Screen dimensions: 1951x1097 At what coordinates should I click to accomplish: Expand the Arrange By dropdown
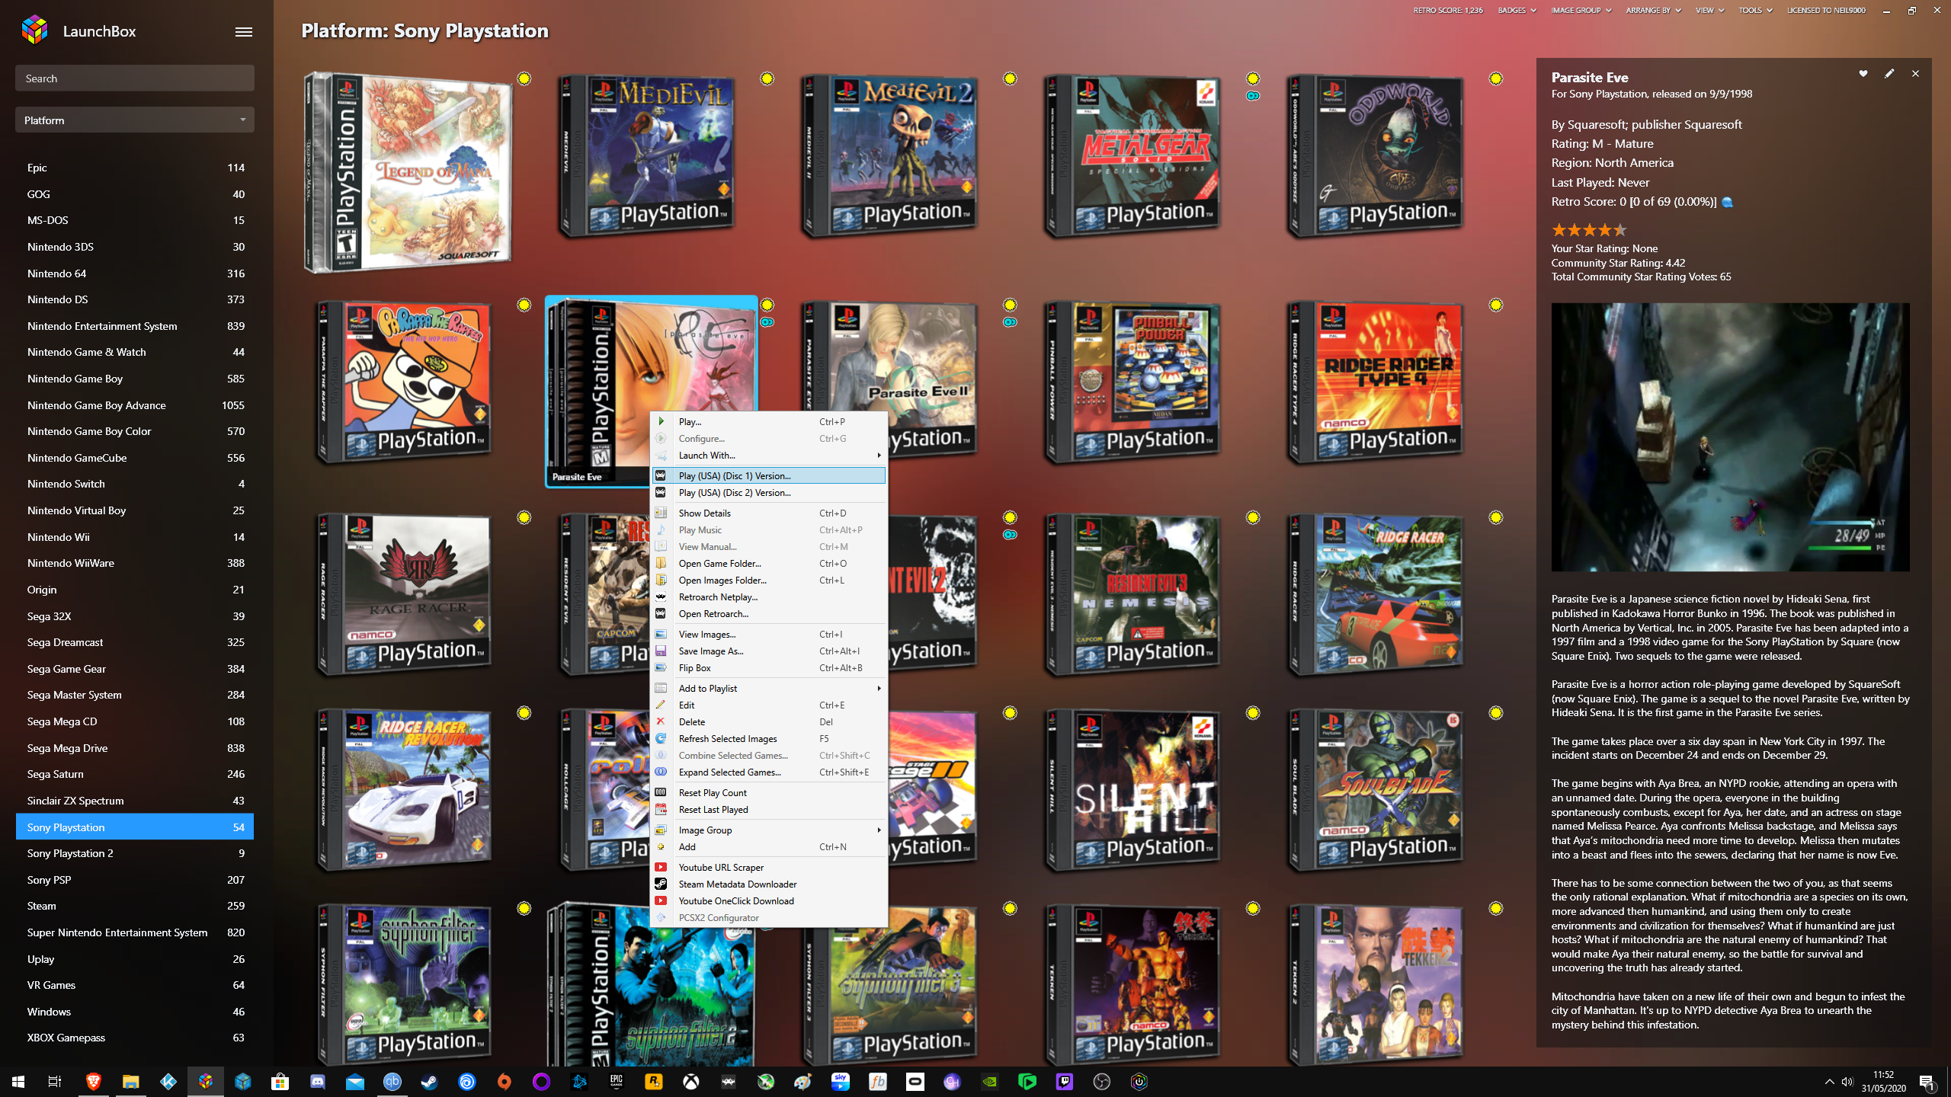[x=1652, y=11]
